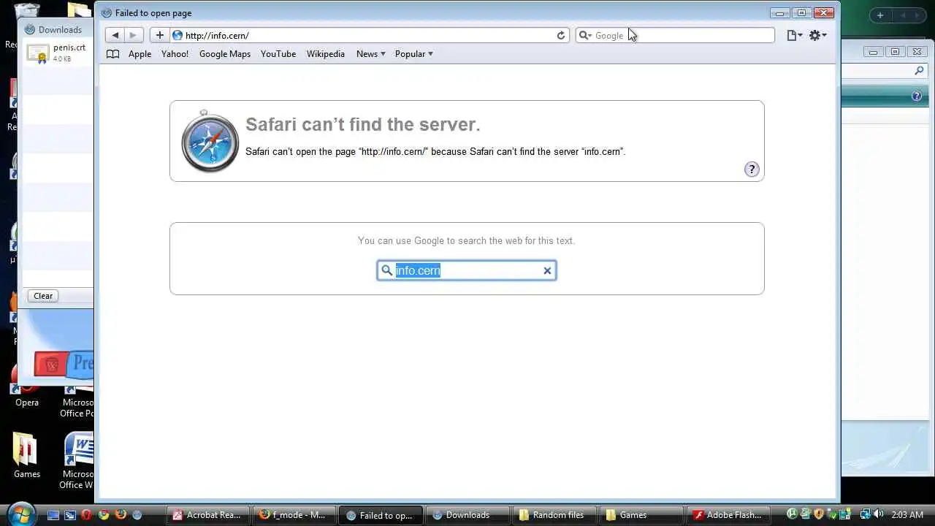Open the Microsoft Office Word desktop shortcut
The width and height of the screenshot is (935, 526).
point(77,460)
